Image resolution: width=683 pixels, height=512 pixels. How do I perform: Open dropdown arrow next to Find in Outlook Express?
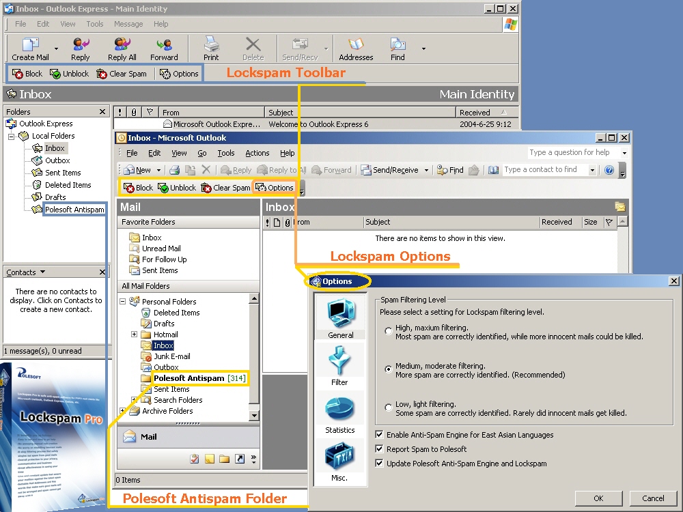(423, 48)
